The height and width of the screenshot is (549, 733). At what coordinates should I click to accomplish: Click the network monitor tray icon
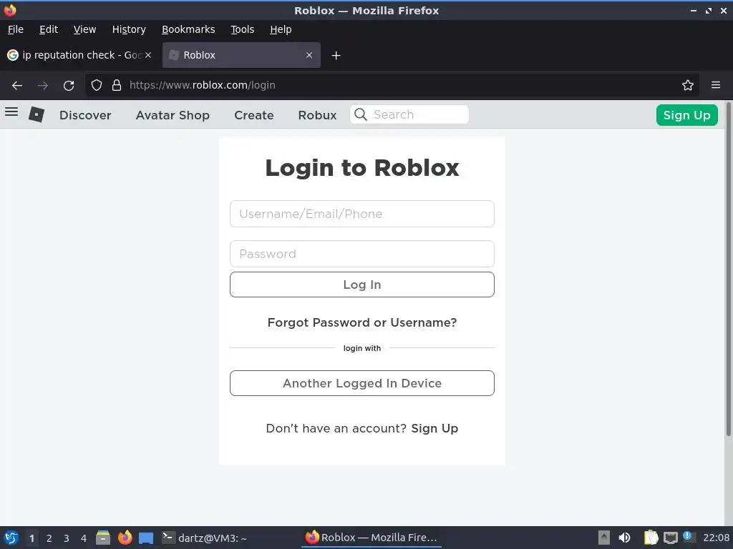pos(671,538)
